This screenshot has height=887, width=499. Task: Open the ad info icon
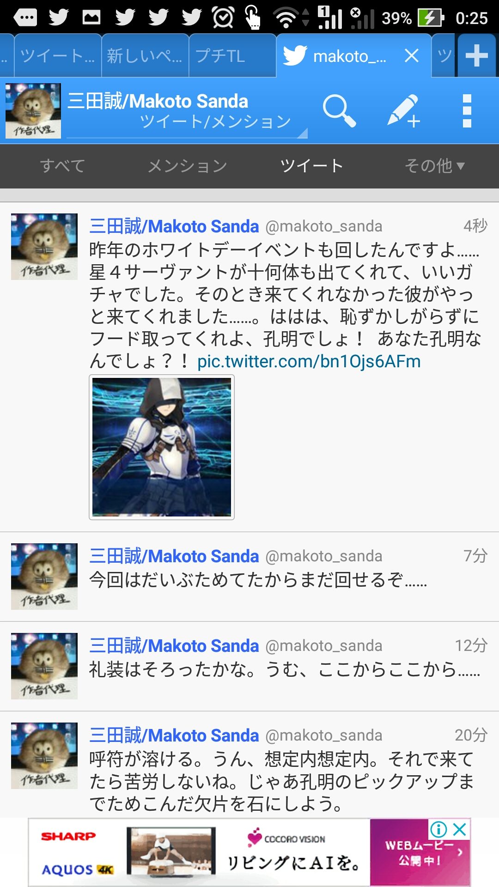click(x=438, y=830)
